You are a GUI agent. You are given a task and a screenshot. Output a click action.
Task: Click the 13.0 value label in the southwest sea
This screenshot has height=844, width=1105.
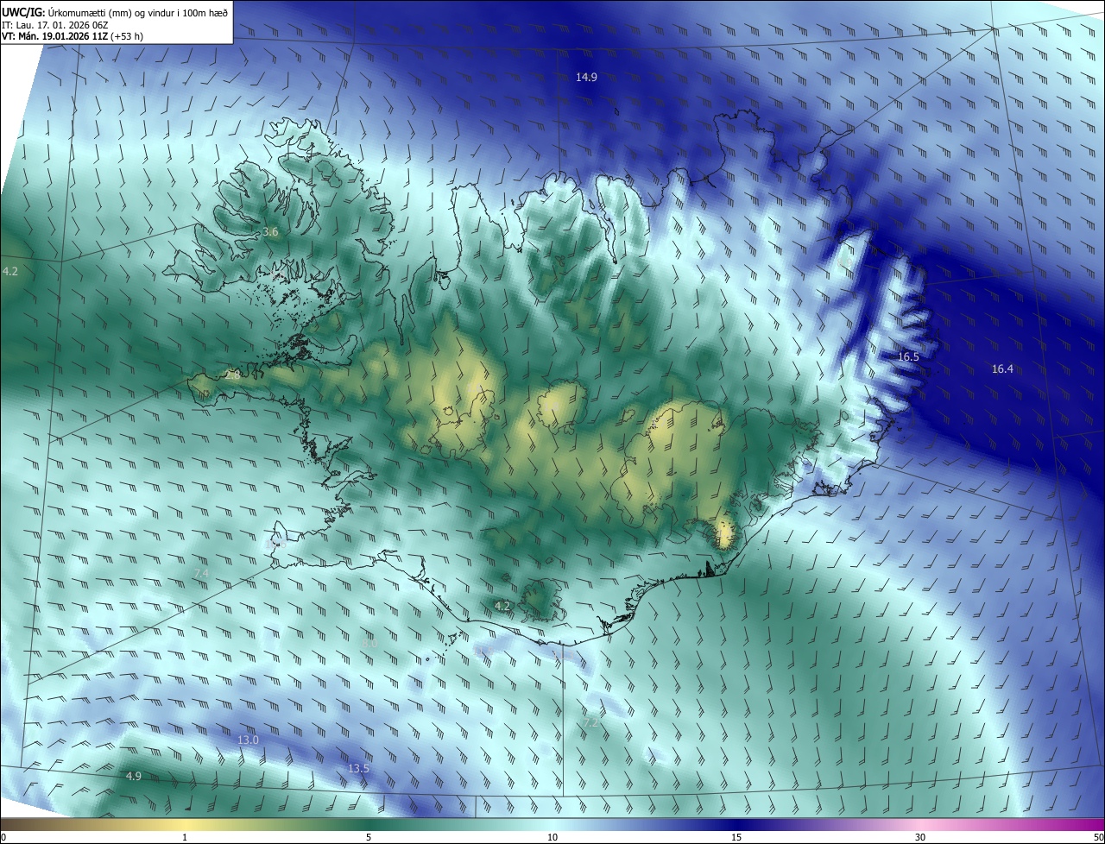coord(248,740)
